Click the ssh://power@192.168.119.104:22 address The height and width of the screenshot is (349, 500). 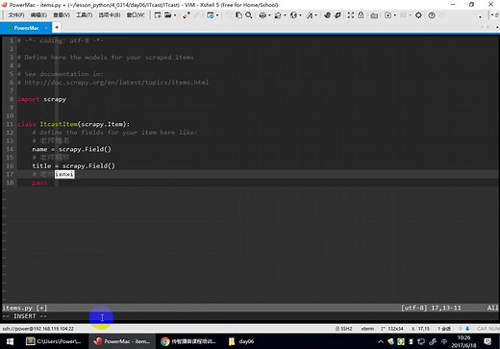[x=38, y=329]
